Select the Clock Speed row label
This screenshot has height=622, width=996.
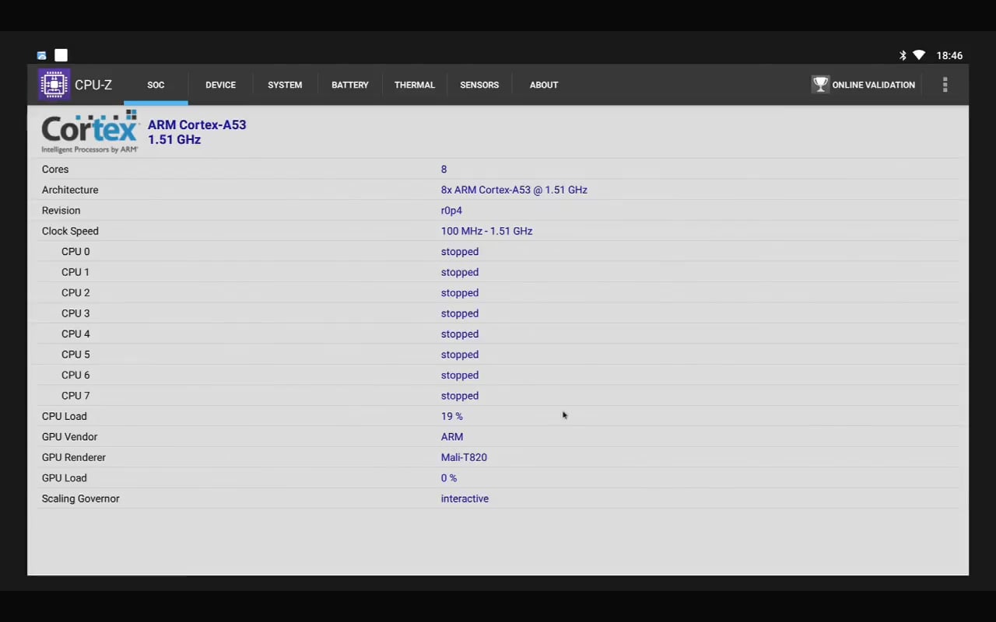point(70,231)
